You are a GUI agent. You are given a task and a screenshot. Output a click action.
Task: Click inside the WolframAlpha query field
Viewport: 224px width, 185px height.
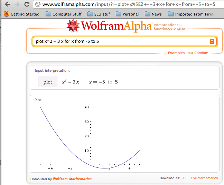121,41
